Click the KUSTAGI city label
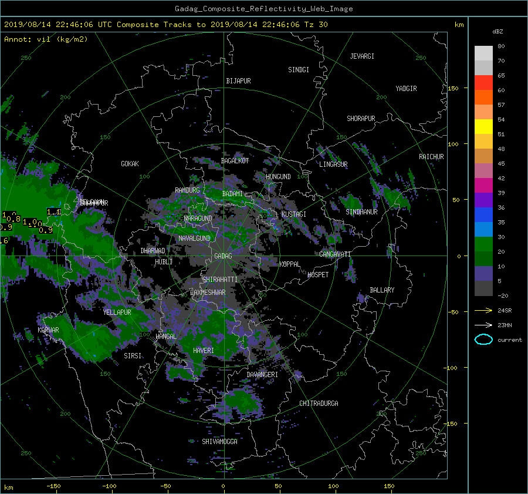 pos(294,214)
